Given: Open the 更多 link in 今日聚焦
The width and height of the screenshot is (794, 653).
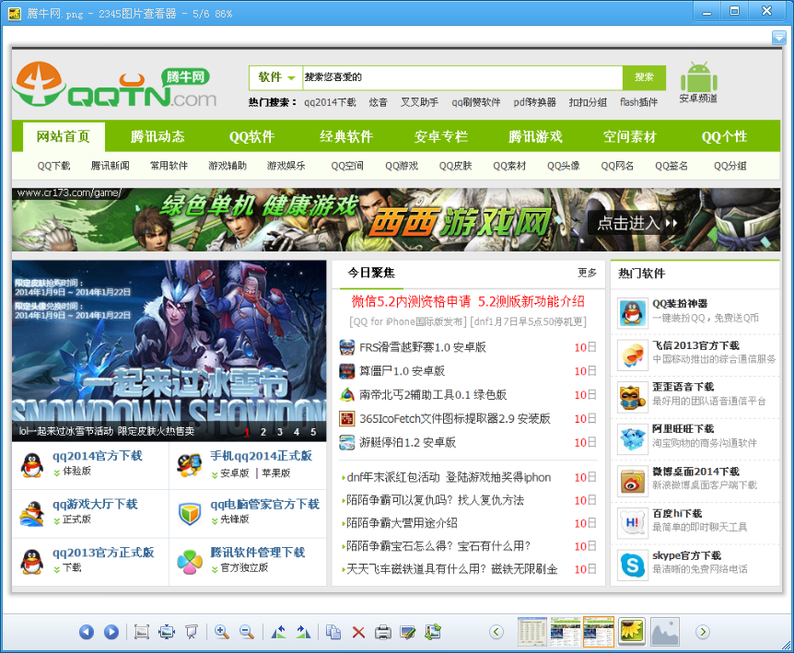Looking at the screenshot, I should pos(587,273).
